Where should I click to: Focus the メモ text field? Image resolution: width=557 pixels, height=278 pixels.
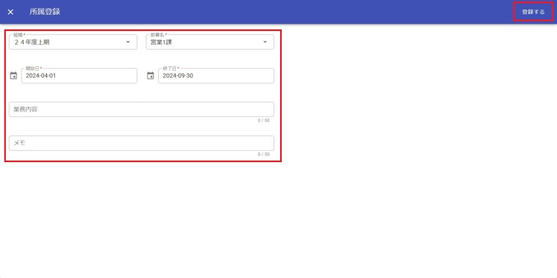coord(141,143)
